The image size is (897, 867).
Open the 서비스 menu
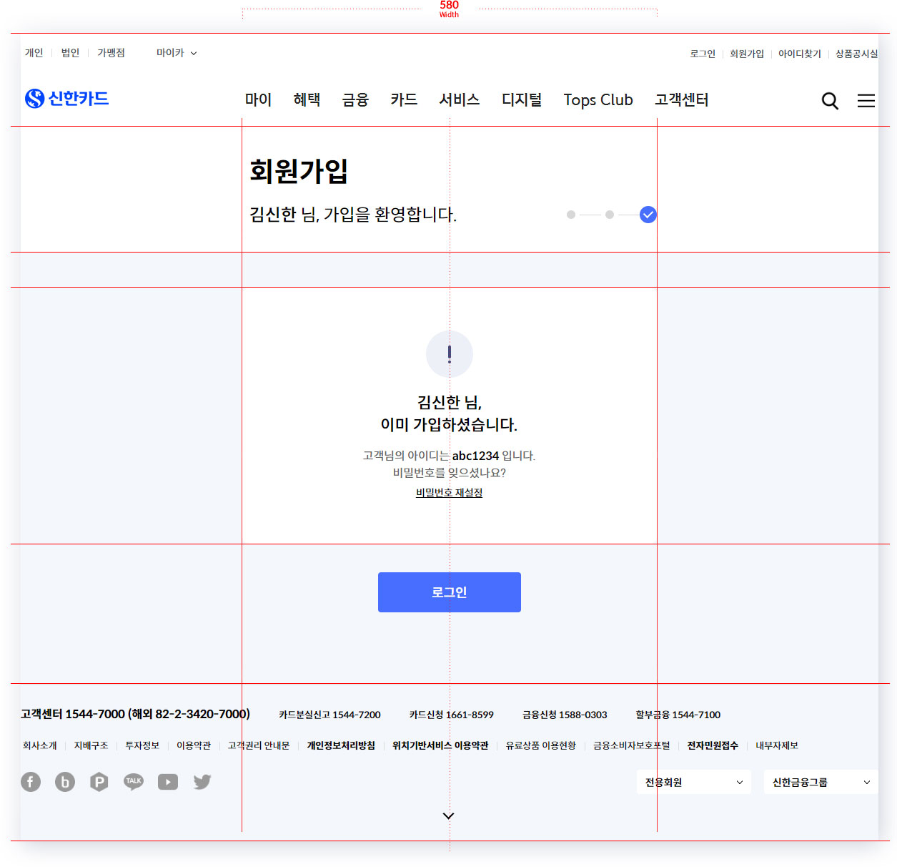460,100
